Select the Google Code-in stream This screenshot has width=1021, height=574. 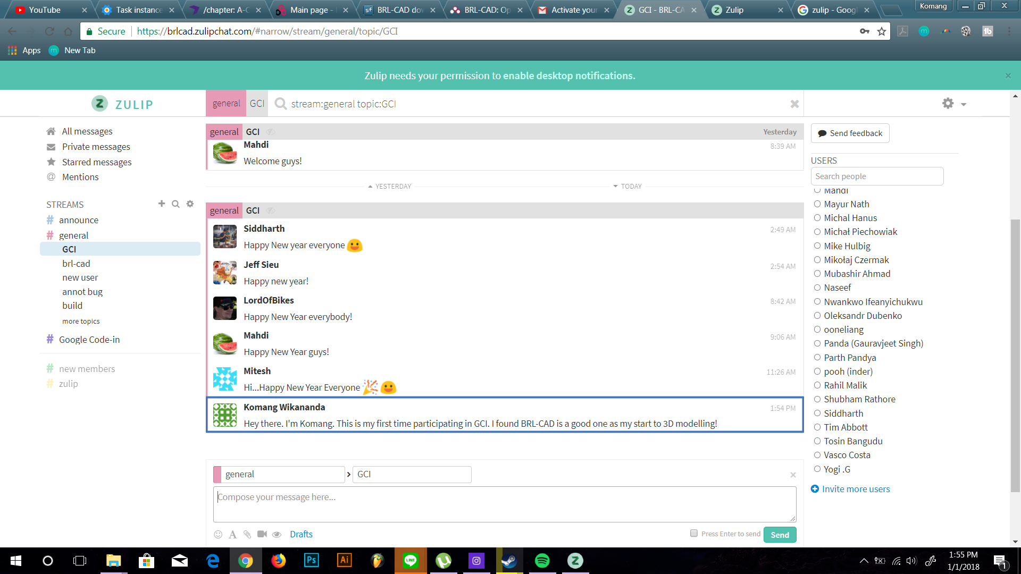[89, 340]
